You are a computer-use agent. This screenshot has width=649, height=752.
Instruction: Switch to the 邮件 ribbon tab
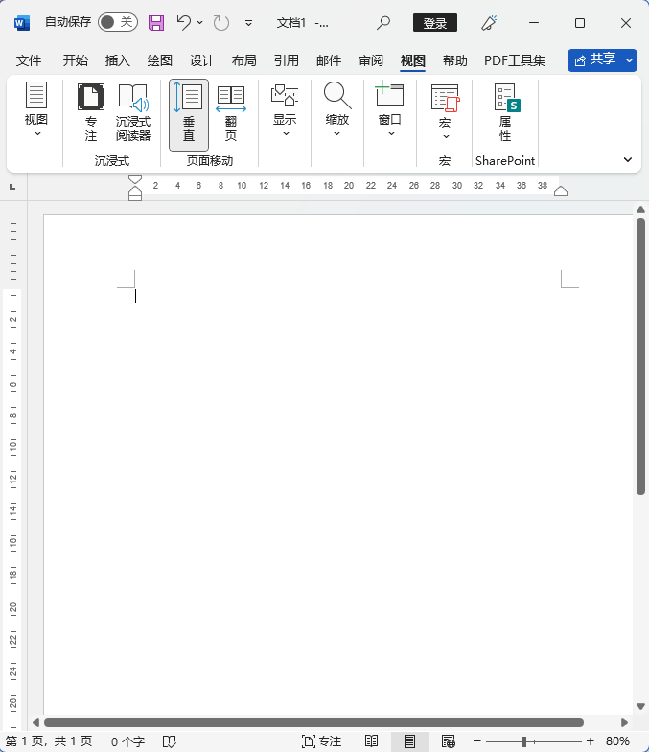pos(329,60)
